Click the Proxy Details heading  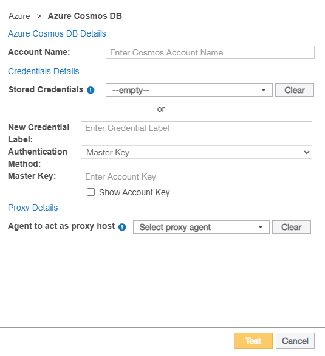pyautogui.click(x=33, y=208)
